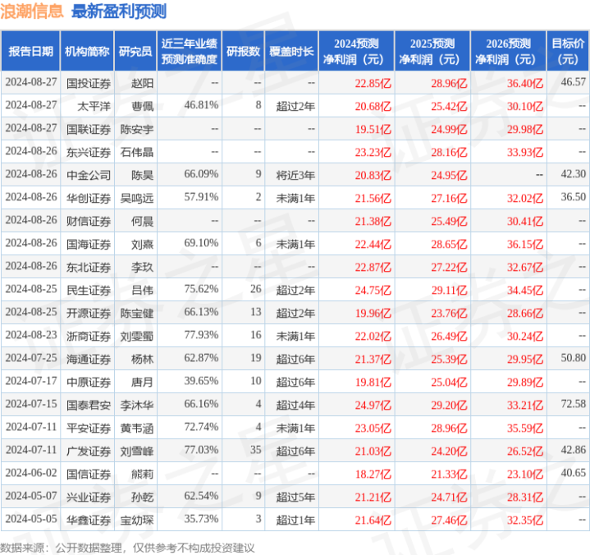Click the 广发证券 institution cell
This screenshot has width=590, height=555.
pyautogui.click(x=89, y=451)
